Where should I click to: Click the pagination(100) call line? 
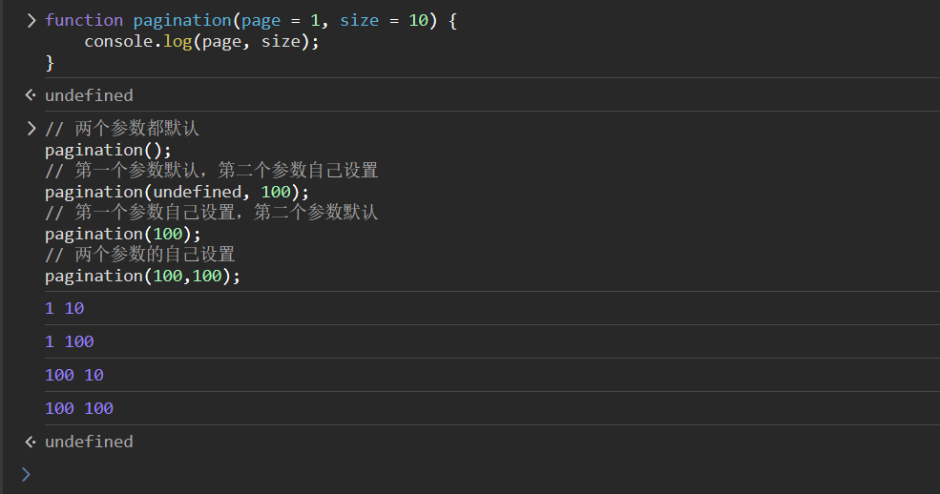coord(123,234)
